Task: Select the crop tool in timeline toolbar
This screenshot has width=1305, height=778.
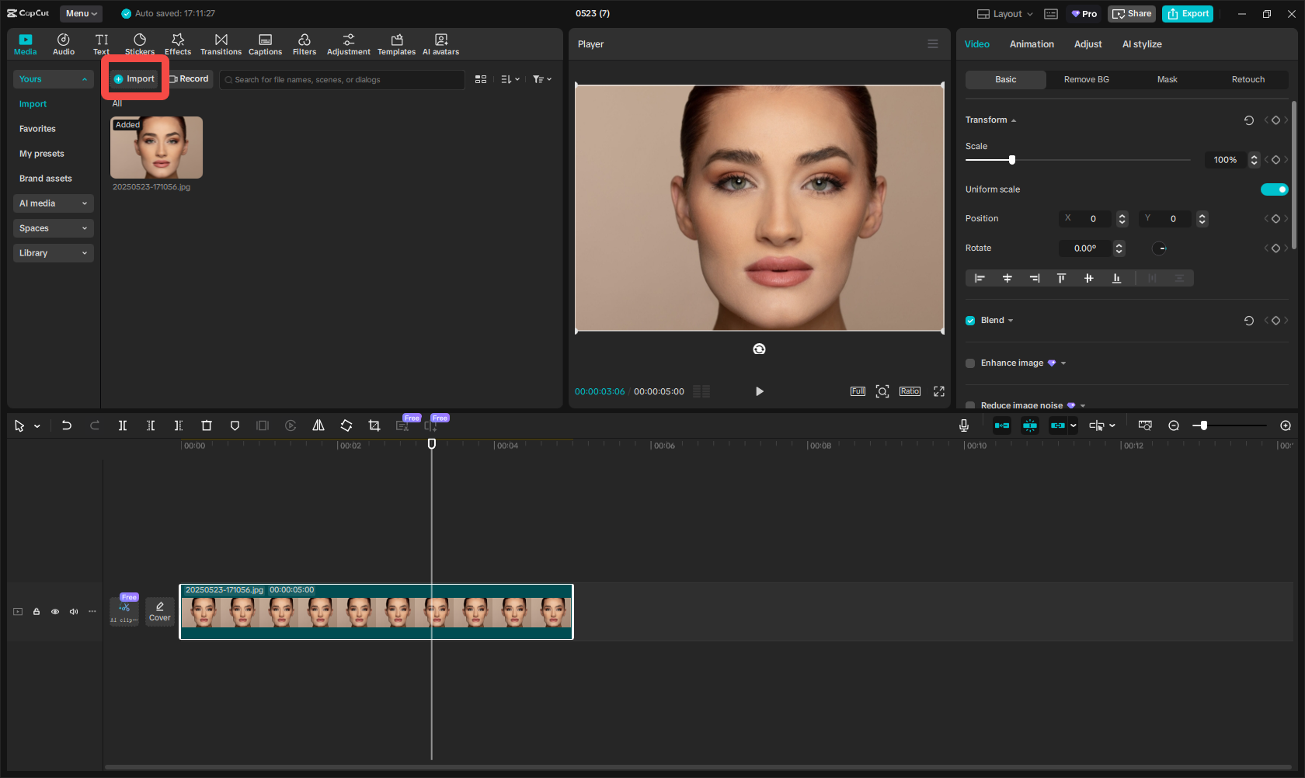Action: (374, 425)
